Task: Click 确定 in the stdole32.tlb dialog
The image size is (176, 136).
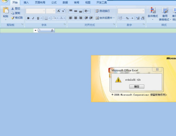Action: coord(137,86)
